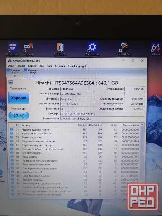The width and height of the screenshot is (162, 216).
Task: Select row 09 Часы работы
Action: click(x=75, y=157)
